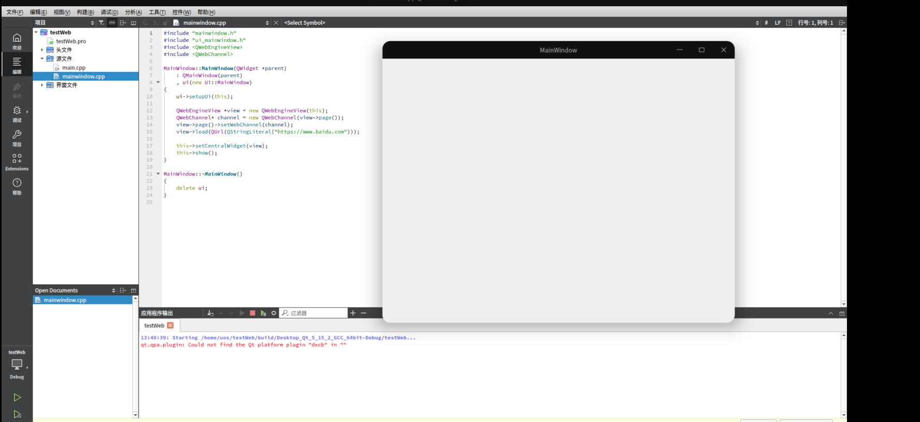This screenshot has width=920, height=422.
Task: Open the Welcome (欢迎) mode
Action: point(17,40)
